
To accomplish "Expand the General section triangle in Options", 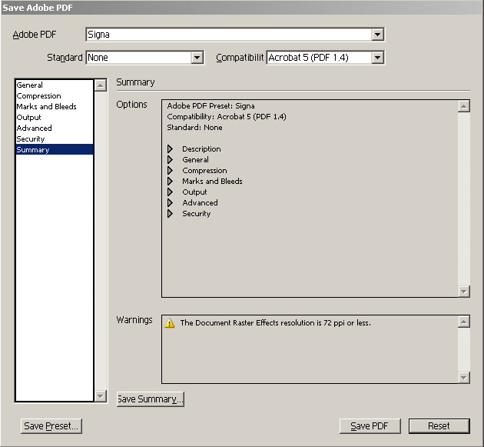I will pos(170,160).
